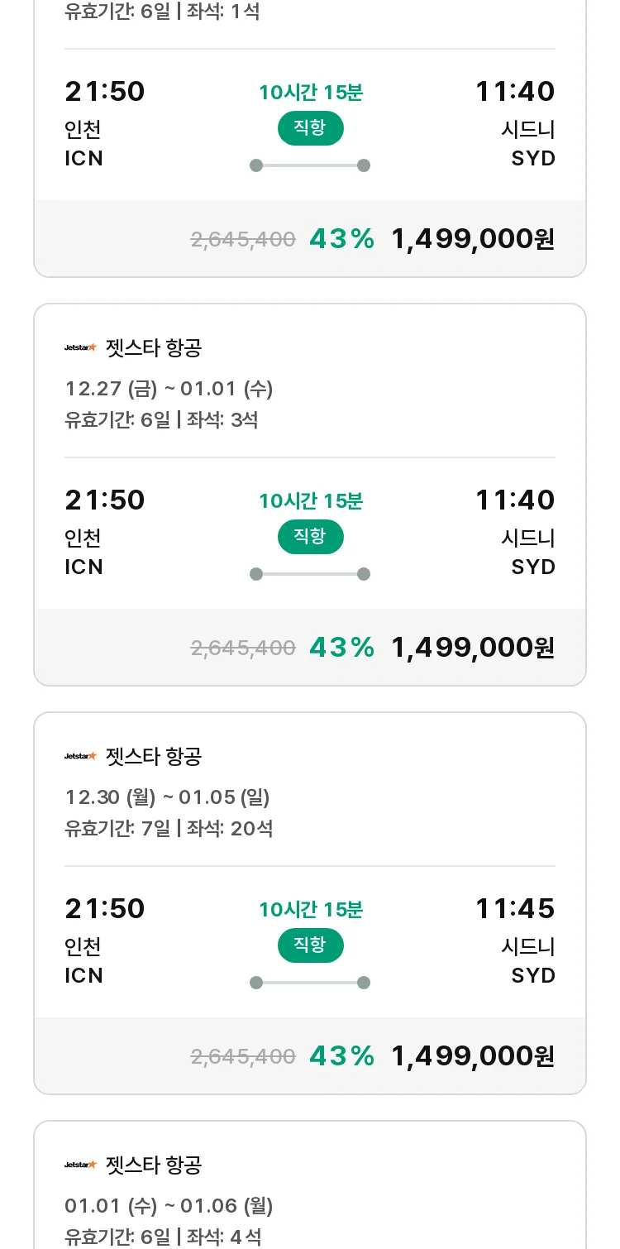Tap 직항 badge on the topmost flight
620x1249 pixels.
[x=310, y=128]
